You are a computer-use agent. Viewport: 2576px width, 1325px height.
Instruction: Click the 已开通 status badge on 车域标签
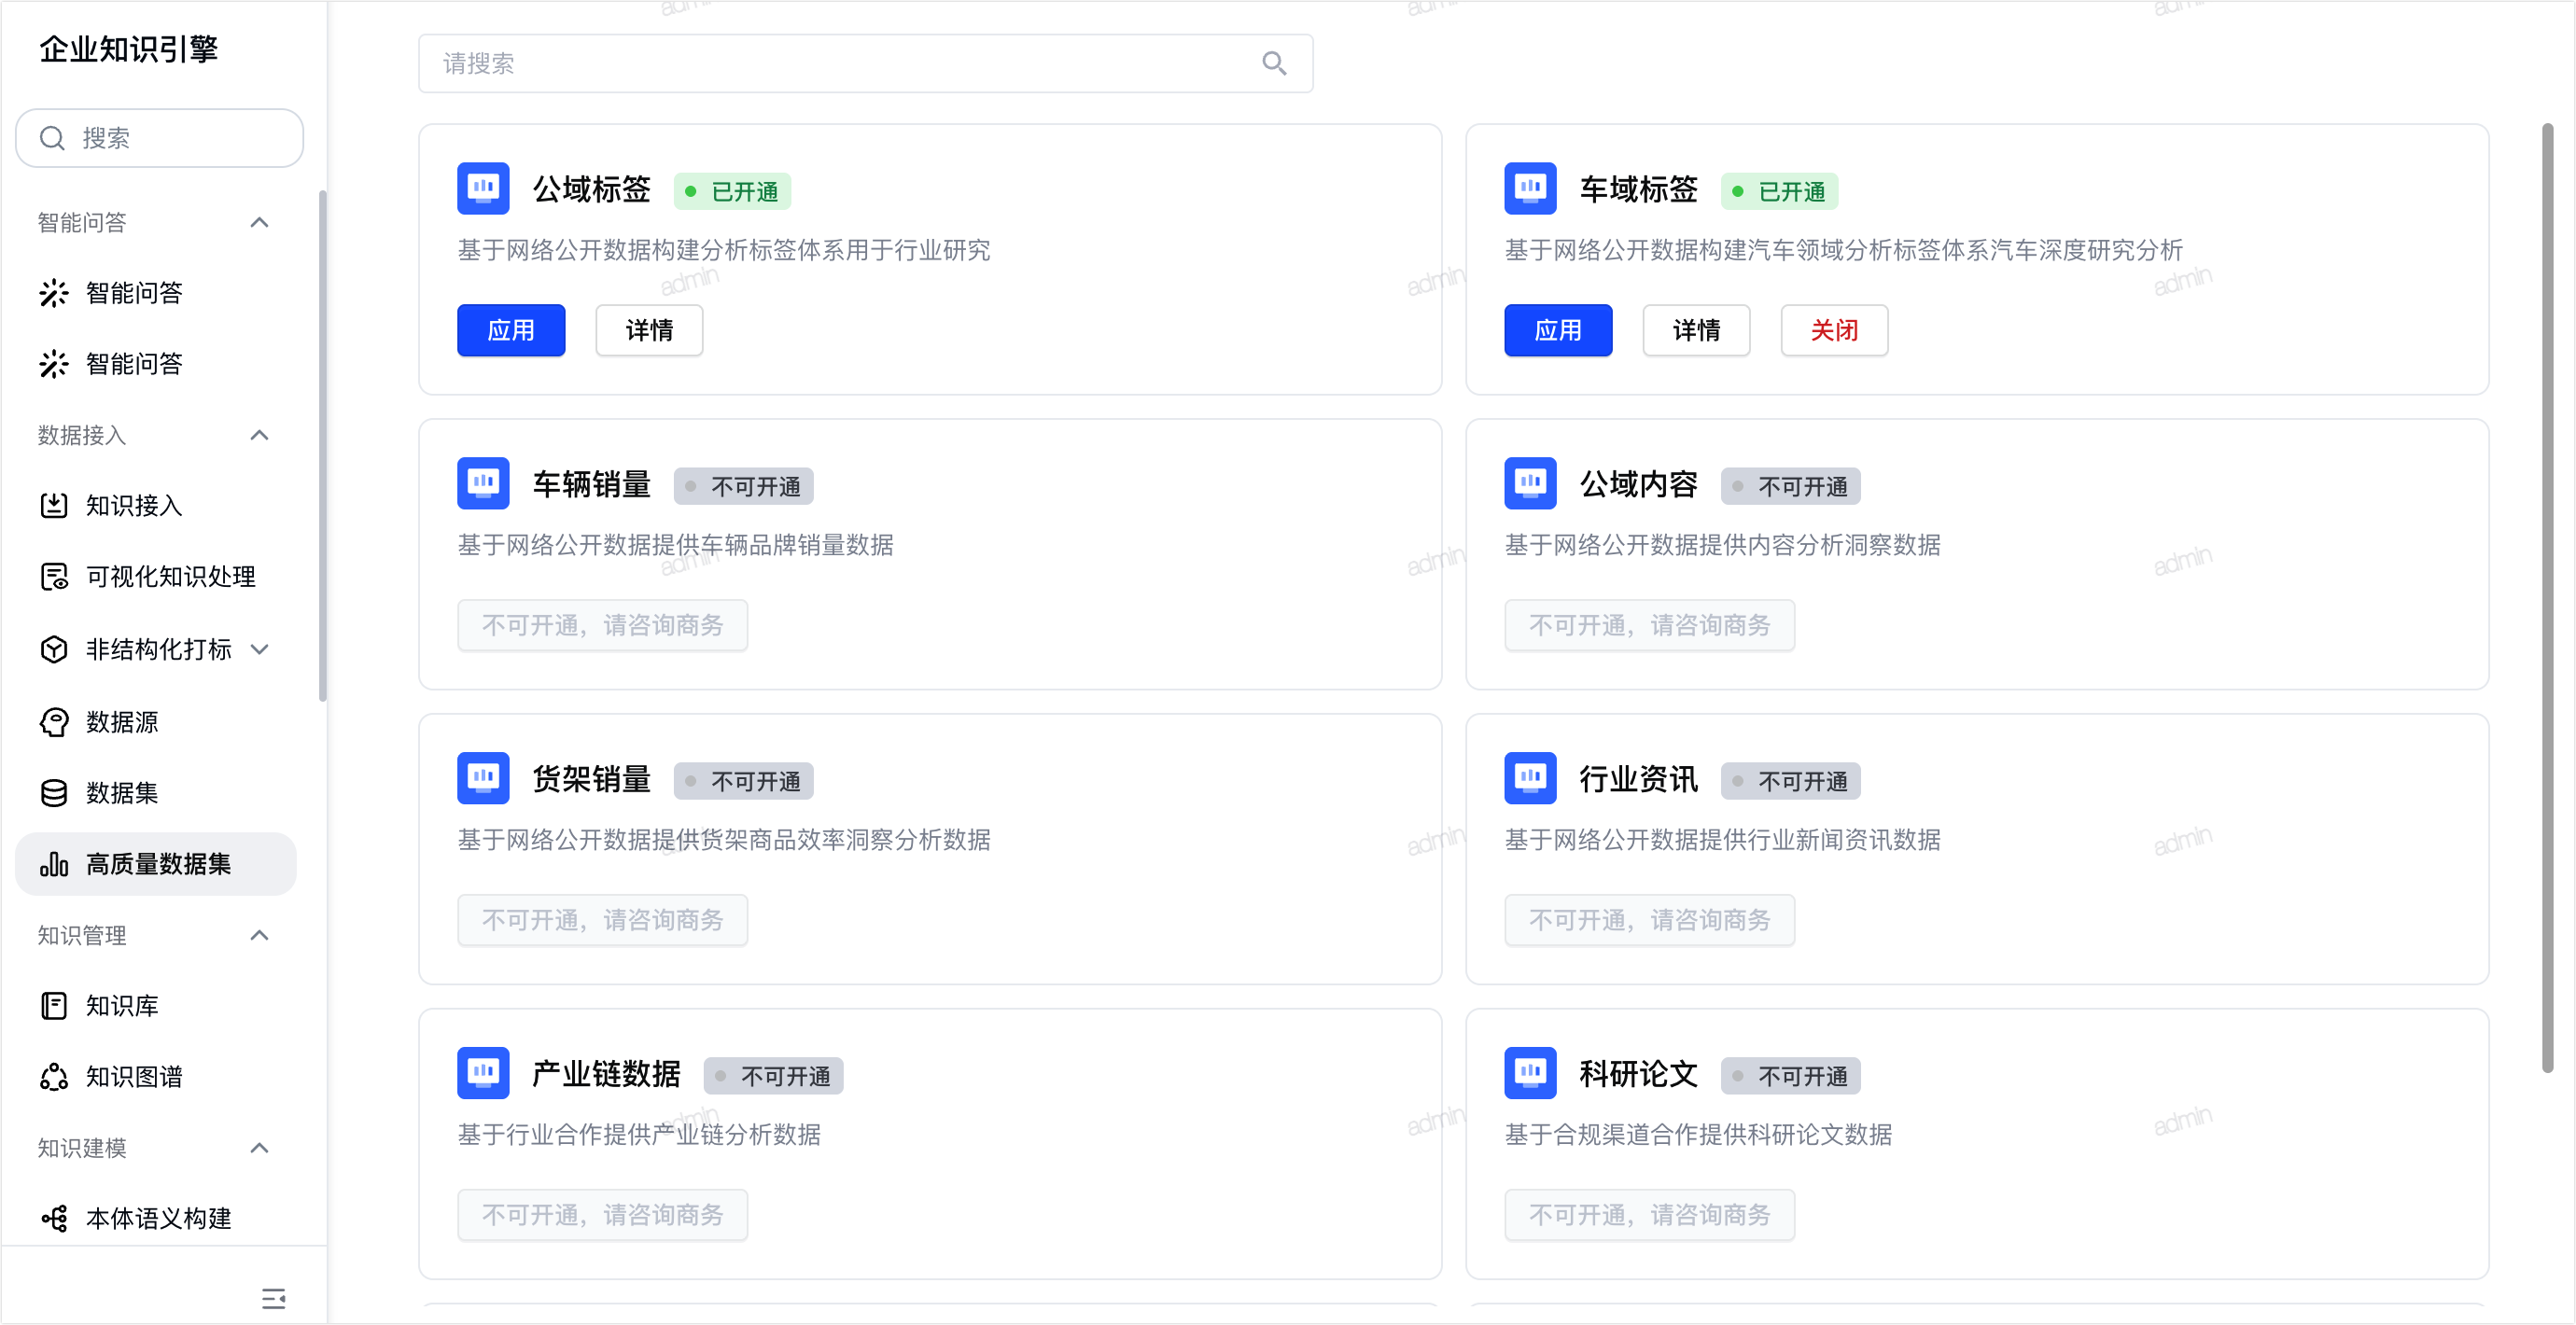(x=1779, y=191)
